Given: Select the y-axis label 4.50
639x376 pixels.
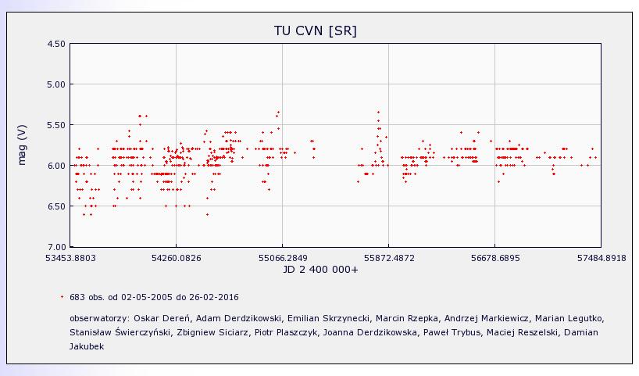Looking at the screenshot, I should tap(56, 44).
